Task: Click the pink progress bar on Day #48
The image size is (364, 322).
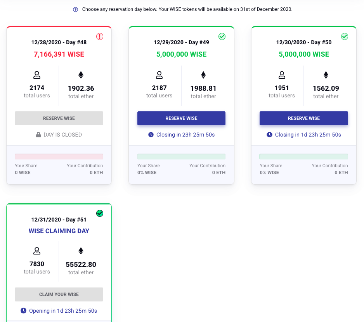Action: [59, 156]
